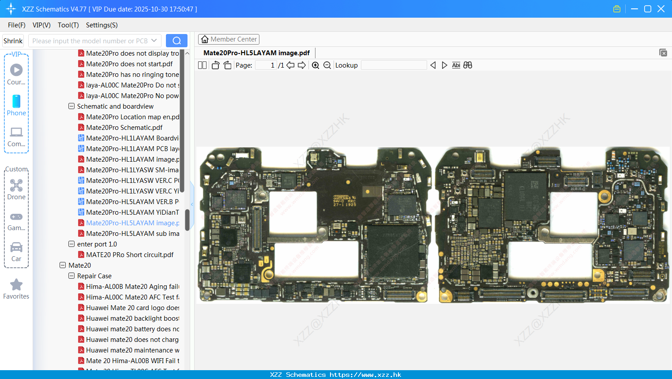Open Mate20Pro-HL1LAYAM PCB layout file
672x379 pixels.
(128, 148)
